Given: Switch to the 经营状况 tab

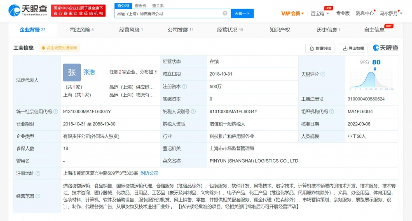Looking at the screenshot, I should coord(229,30).
